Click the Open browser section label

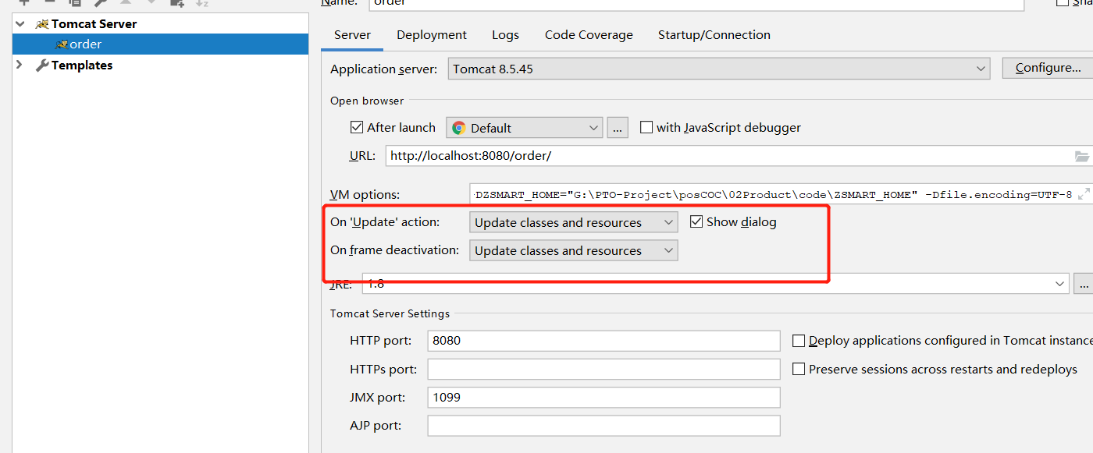(367, 101)
